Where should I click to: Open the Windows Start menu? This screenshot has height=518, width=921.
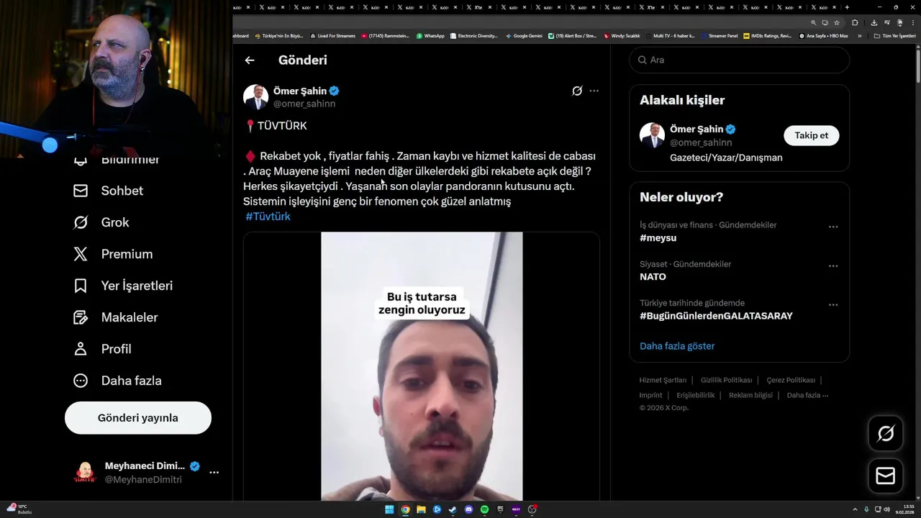click(x=389, y=509)
